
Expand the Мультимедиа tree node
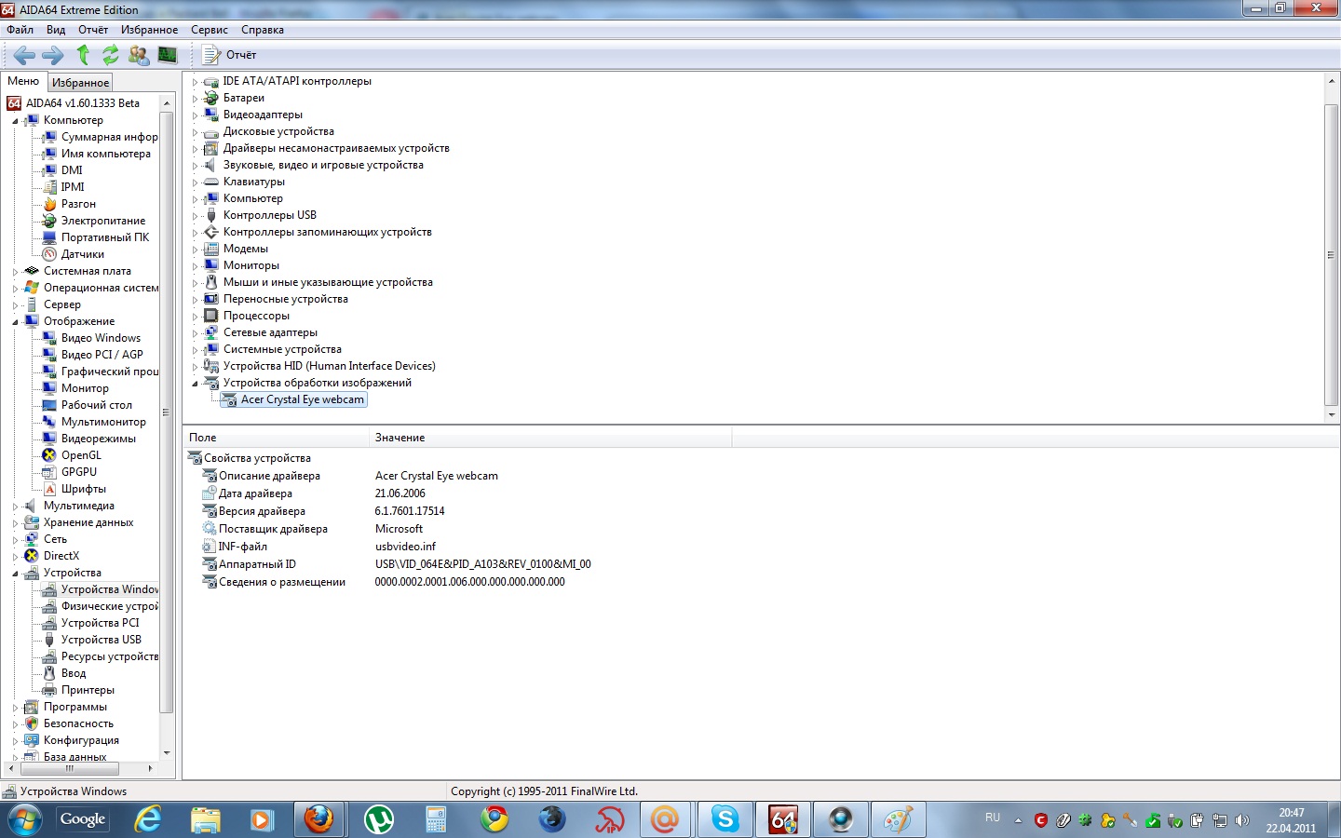click(x=16, y=507)
